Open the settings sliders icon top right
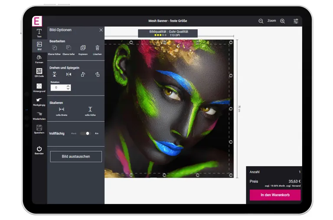 [x=296, y=21]
